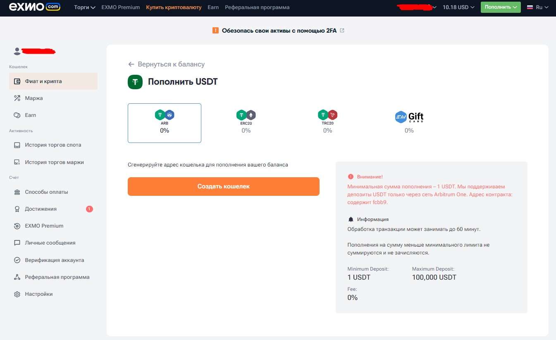Click the Создать кошелек button
Viewport: 556px width, 340px height.
point(224,186)
